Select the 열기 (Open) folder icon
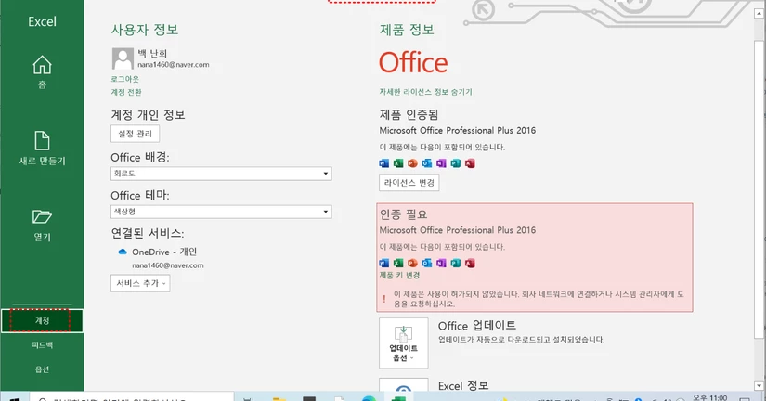 coord(42,216)
